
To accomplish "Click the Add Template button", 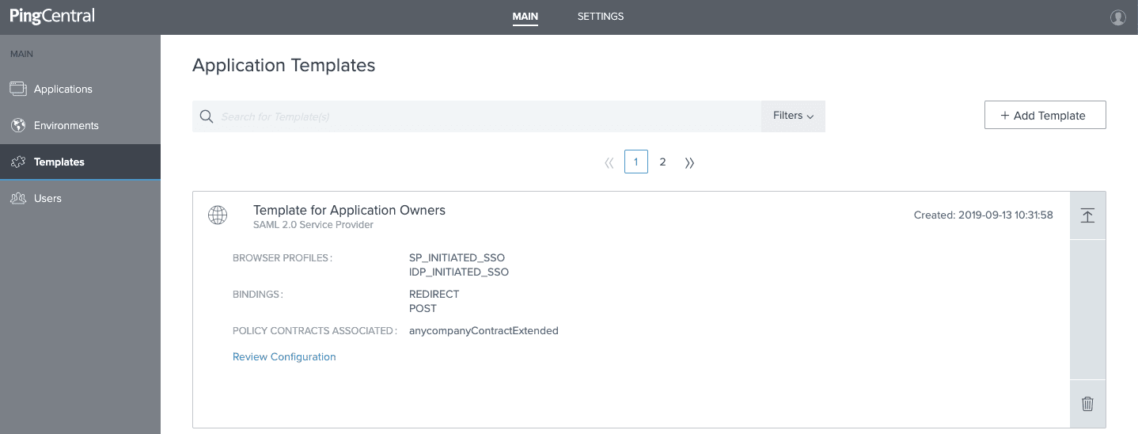I will 1045,115.
